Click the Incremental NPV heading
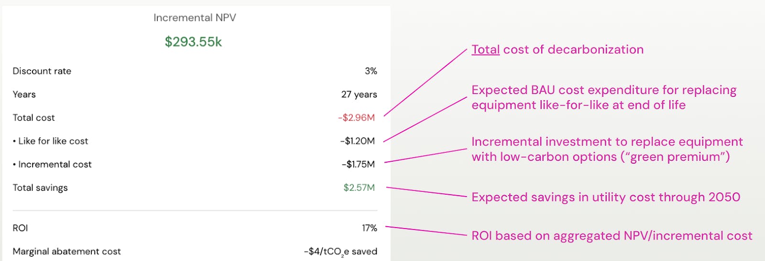 (195, 18)
